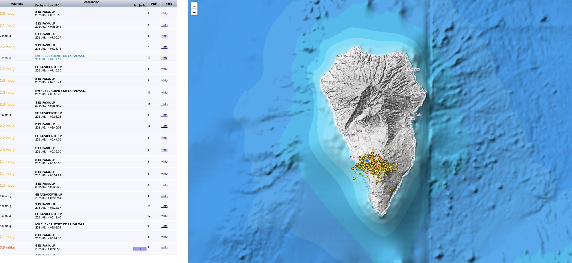
Task: Click the red earthquake marker near the cluster
Action: [x=380, y=158]
